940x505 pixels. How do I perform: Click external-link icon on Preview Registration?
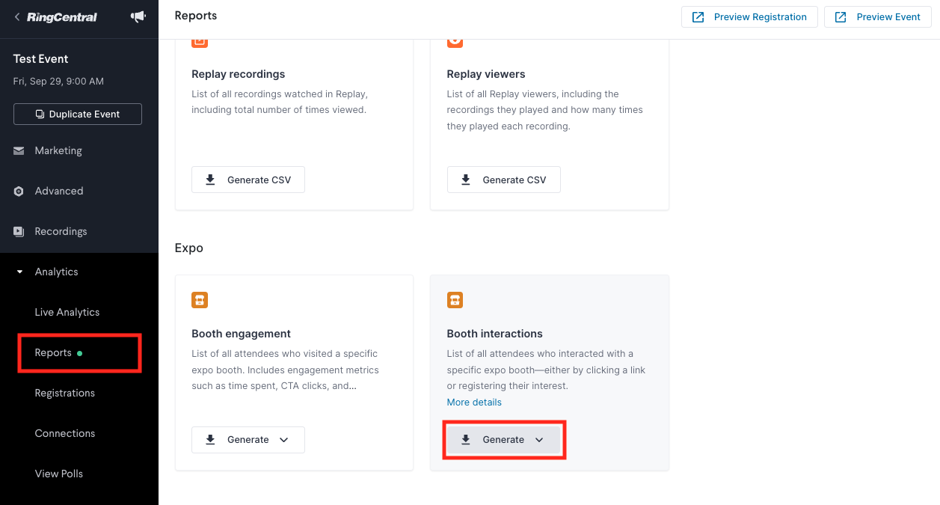pyautogui.click(x=698, y=17)
